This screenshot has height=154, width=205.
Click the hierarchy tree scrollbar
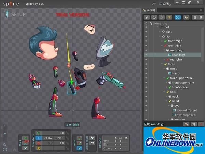click(x=203, y=44)
